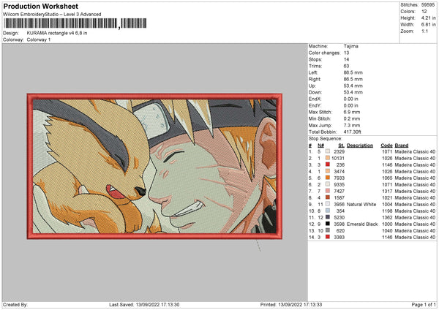Image resolution: width=439 pixels, height=310 pixels.
Task: Click the "Stop Sequence:" heading
Action: (325, 139)
